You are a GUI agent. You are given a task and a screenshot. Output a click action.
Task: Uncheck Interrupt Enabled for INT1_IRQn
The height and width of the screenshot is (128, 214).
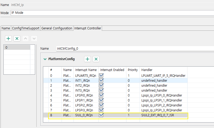coord(102,80)
